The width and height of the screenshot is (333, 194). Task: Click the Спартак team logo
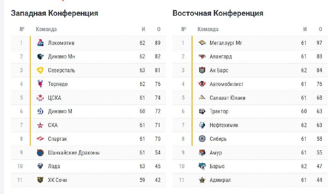point(40,139)
